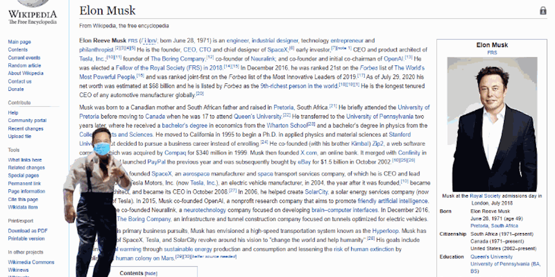
Task: Open Wikimedia Commons project link
Action: pyautogui.click(x=31, y=262)
